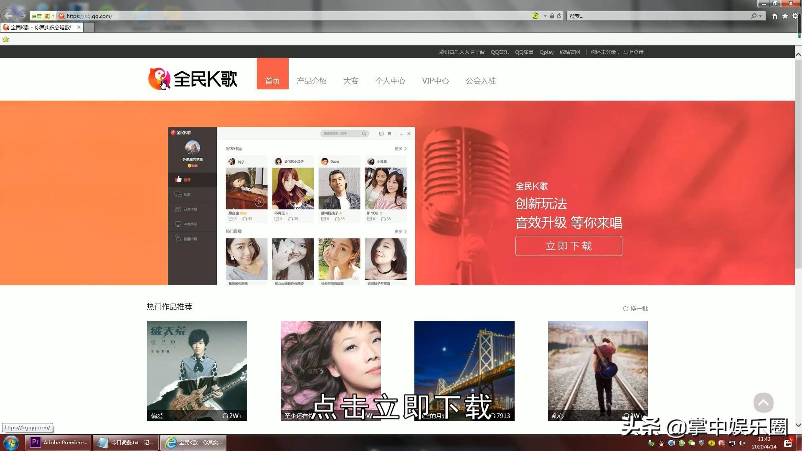Open the 腾讯音乐人入驻平台 link
The height and width of the screenshot is (451, 802).
pyautogui.click(x=462, y=52)
